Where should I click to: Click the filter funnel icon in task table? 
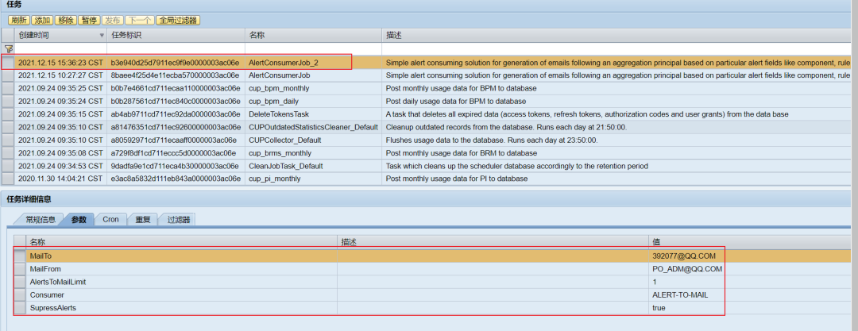[8, 48]
